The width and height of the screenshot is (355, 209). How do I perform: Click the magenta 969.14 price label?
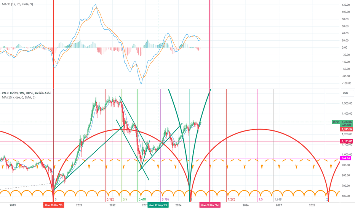point(346,158)
